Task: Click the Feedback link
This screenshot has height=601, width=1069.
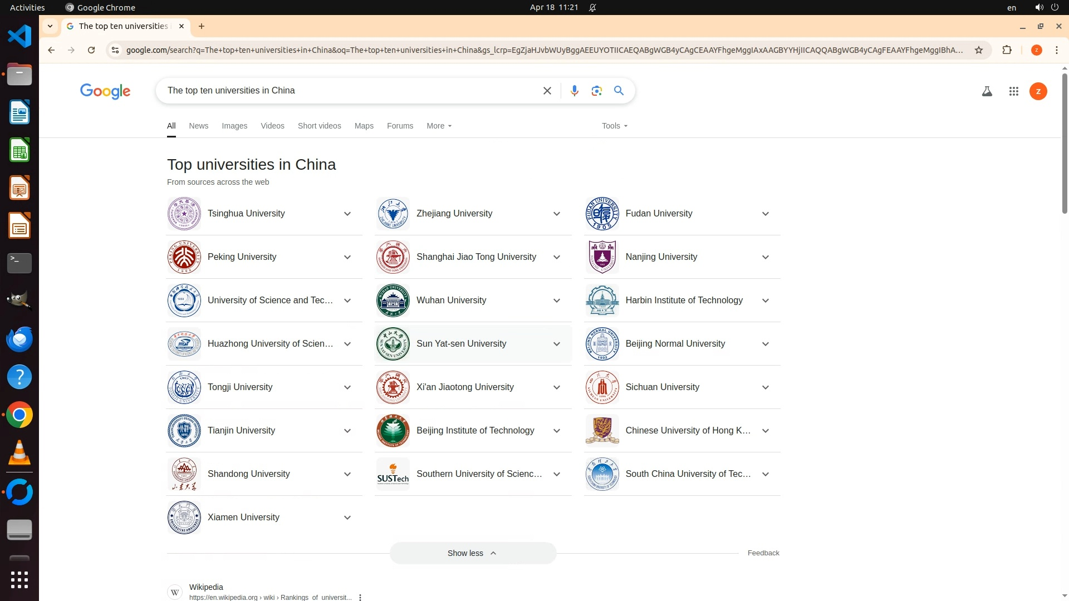Action: [x=763, y=553]
